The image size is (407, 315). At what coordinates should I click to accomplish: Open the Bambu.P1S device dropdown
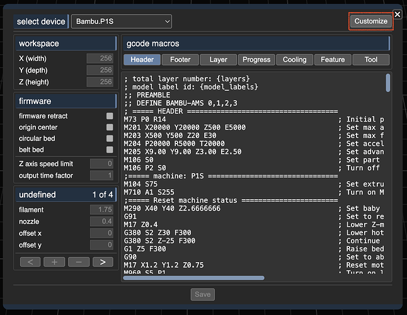[x=122, y=21]
